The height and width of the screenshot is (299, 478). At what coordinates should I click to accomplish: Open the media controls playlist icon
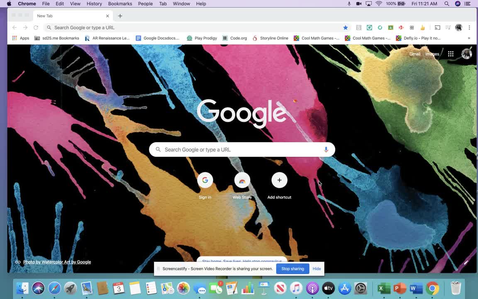[x=448, y=27]
